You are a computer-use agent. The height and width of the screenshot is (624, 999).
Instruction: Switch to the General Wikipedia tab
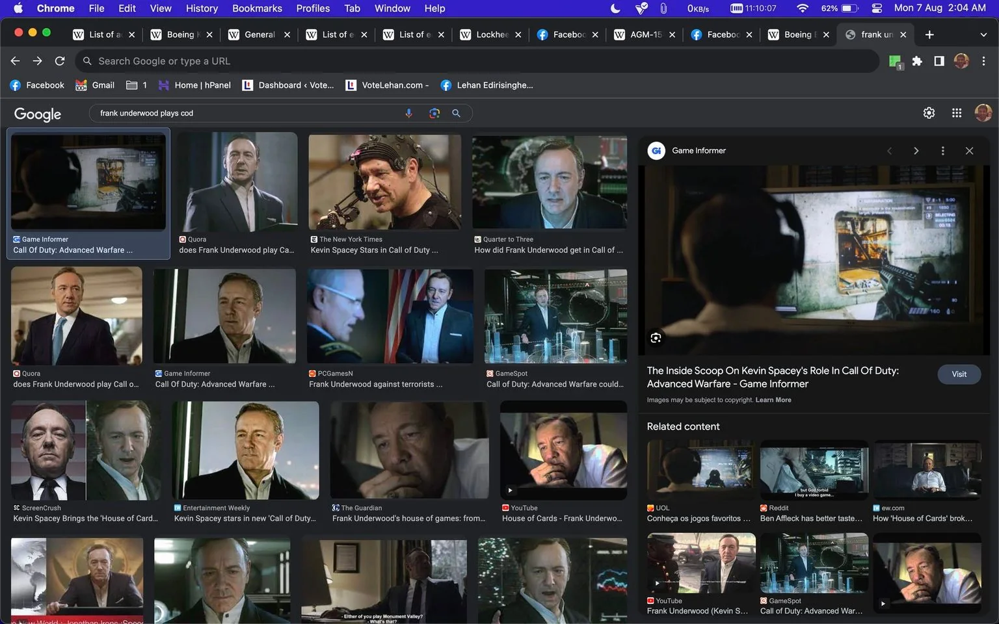259,34
